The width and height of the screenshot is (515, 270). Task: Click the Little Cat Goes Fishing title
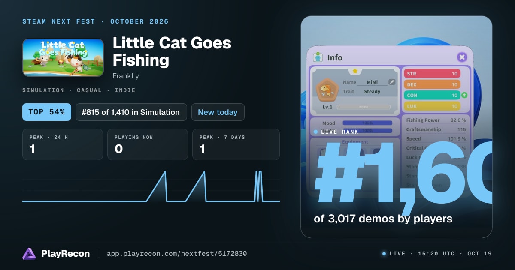172,51
